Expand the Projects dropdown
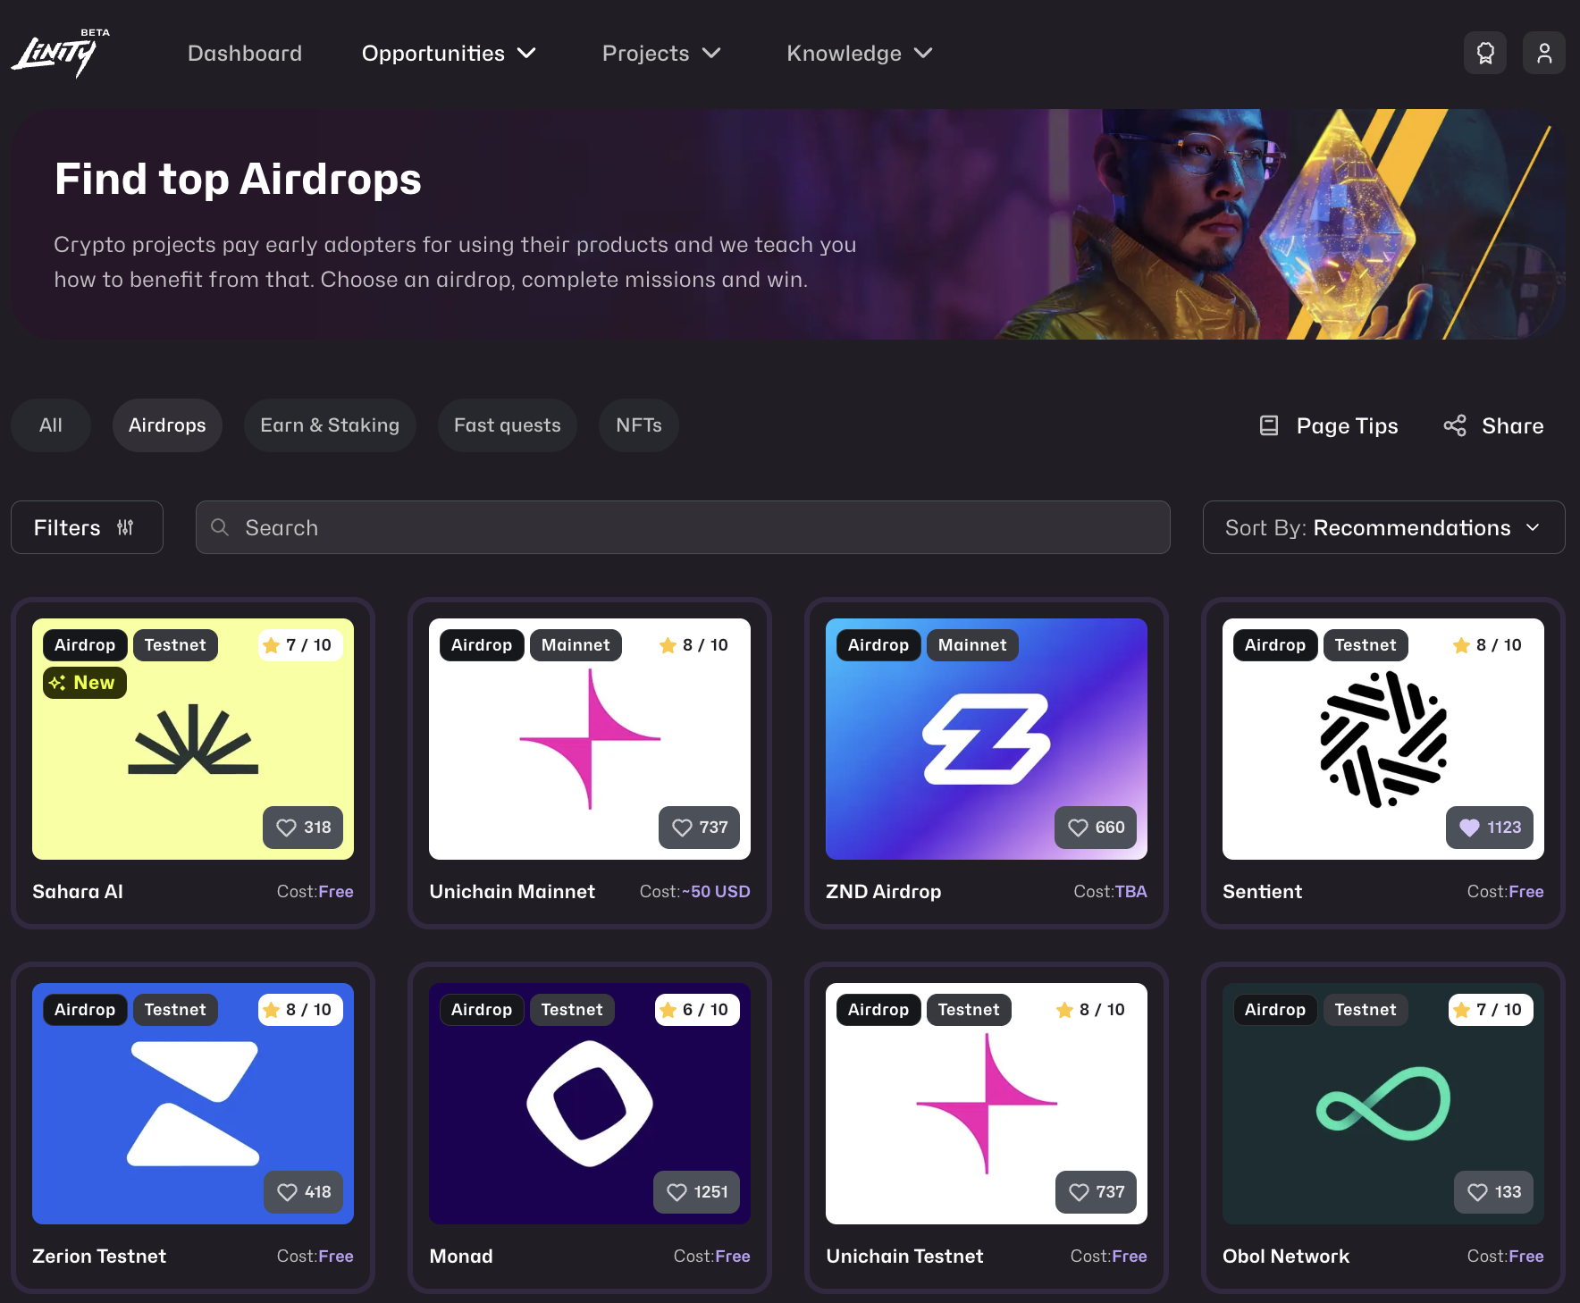1580x1303 pixels. (x=660, y=54)
